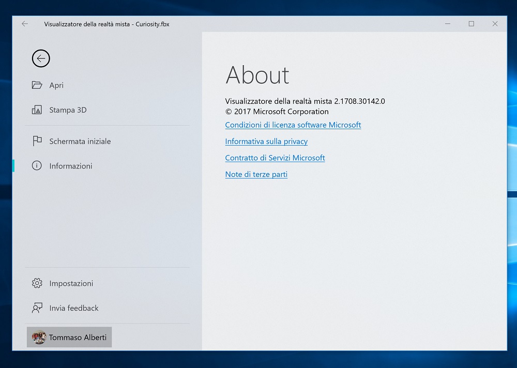Click the Apri folder icon

click(x=37, y=85)
